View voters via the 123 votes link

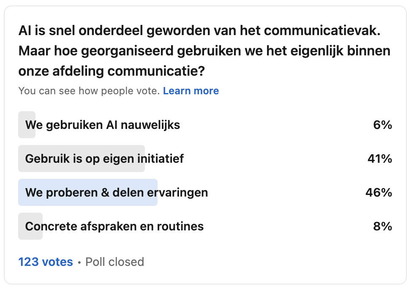(46, 262)
